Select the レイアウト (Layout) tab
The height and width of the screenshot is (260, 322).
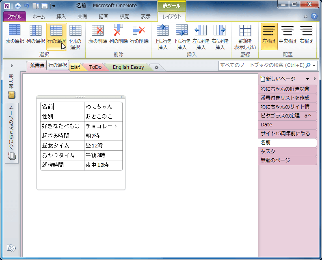point(172,17)
